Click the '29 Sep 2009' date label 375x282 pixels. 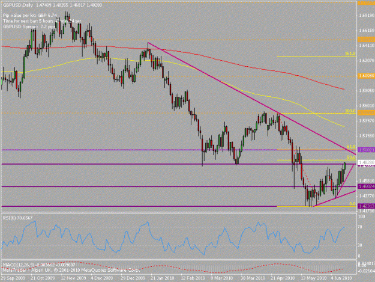tap(13, 278)
